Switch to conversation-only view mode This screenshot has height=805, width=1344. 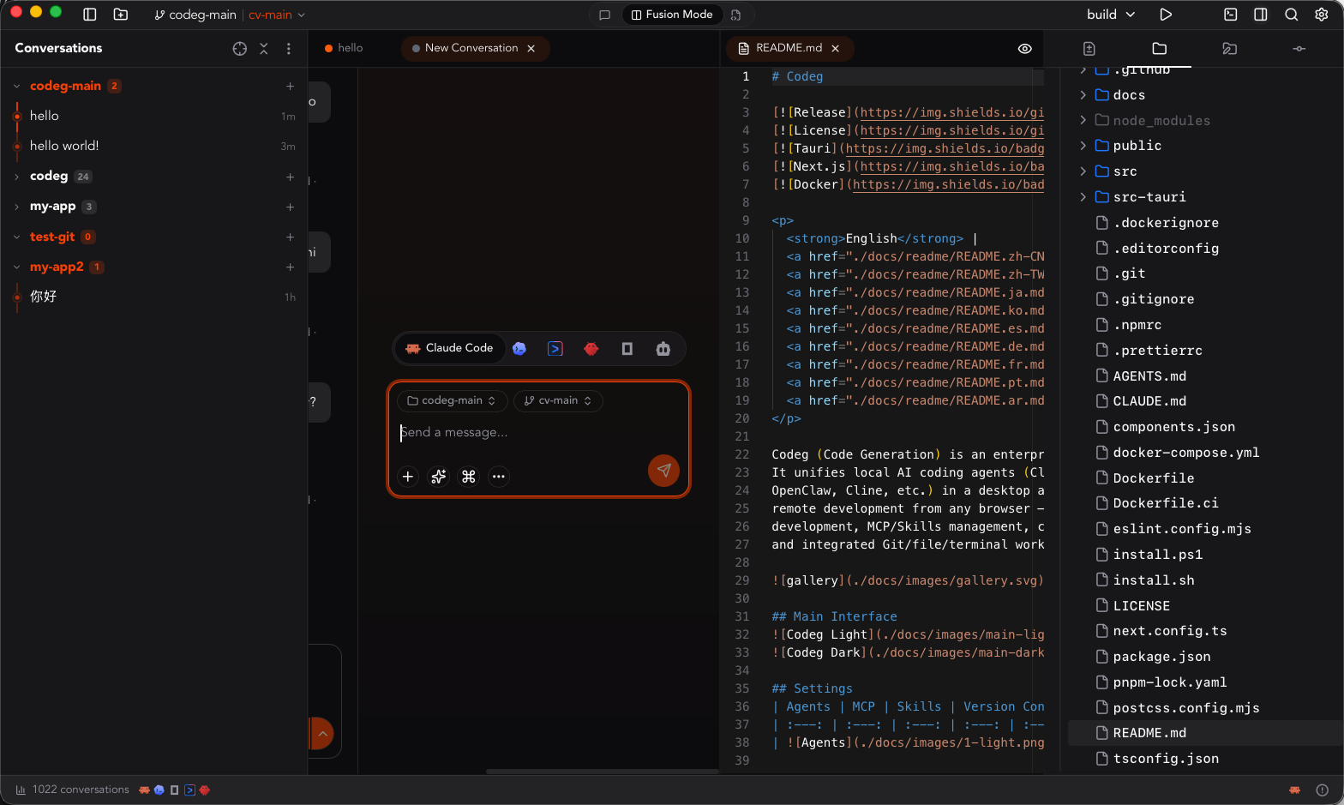604,15
